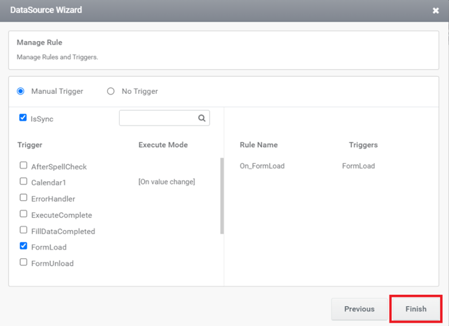Click the On value change execute mode
The width and height of the screenshot is (449, 326).
[x=166, y=182]
